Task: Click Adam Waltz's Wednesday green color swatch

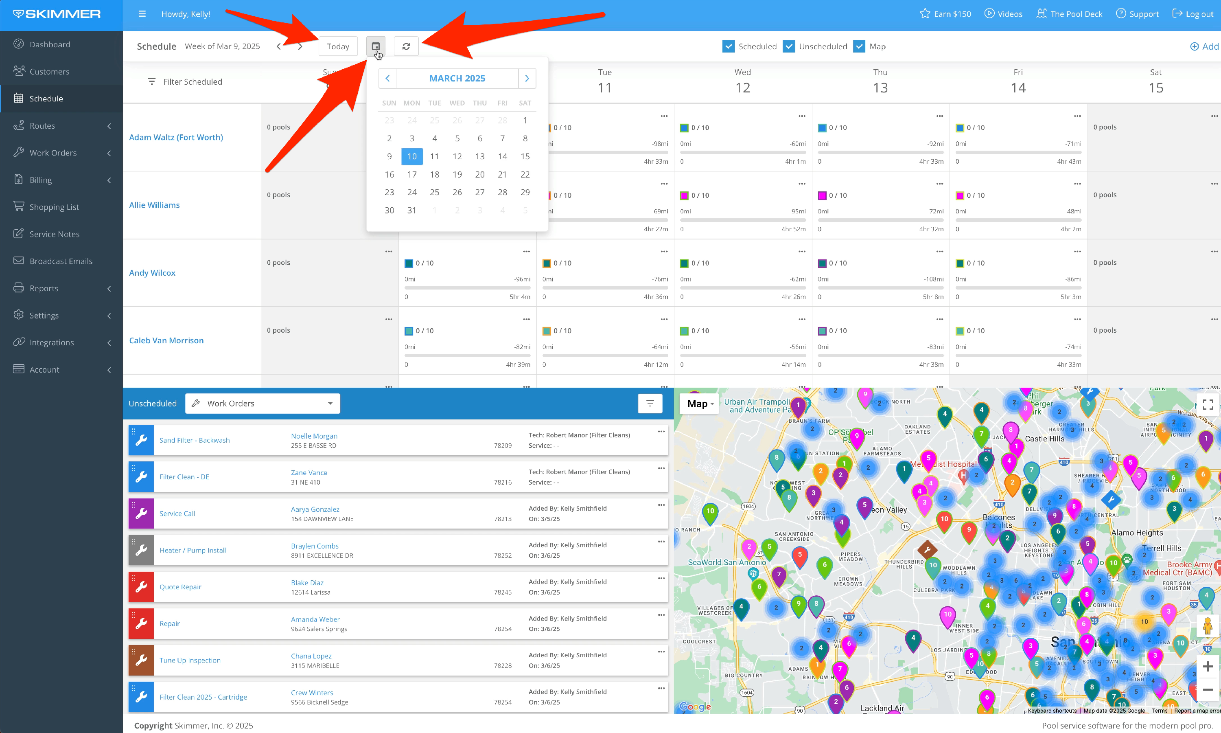Action: (x=684, y=128)
